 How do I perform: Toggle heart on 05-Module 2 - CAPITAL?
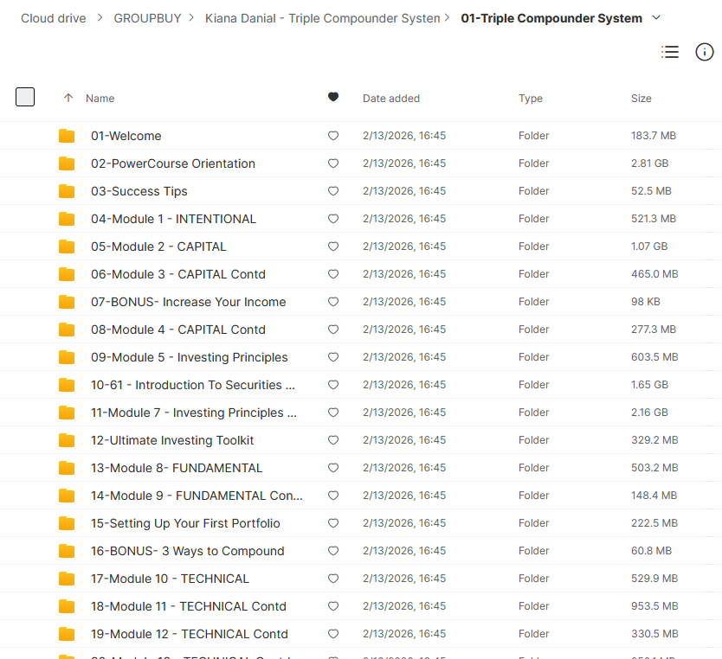[333, 246]
